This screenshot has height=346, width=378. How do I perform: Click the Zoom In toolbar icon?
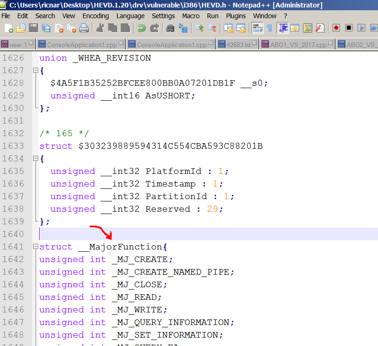199,28
